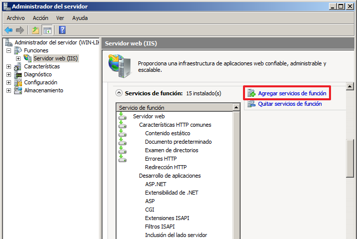357x239 pixels.
Task: Expand the Características tree node
Action: coord(8,66)
